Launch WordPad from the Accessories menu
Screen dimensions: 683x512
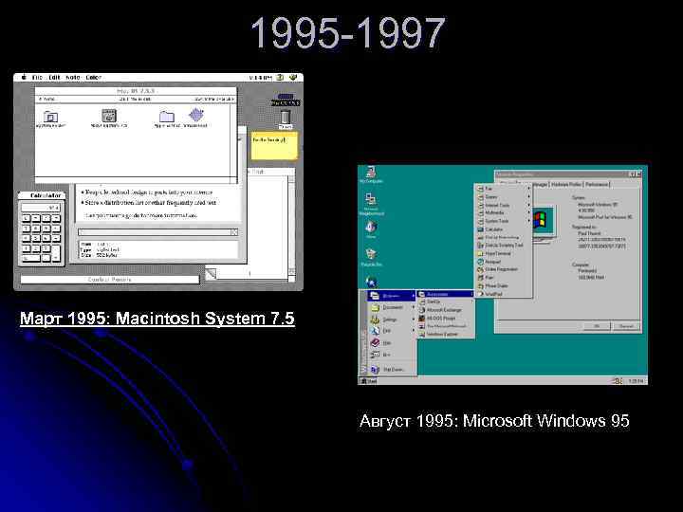pos(503,294)
